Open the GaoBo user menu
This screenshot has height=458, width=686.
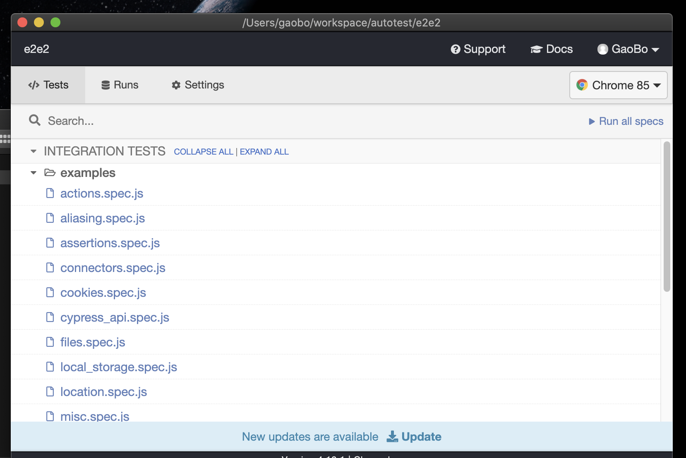tap(628, 49)
